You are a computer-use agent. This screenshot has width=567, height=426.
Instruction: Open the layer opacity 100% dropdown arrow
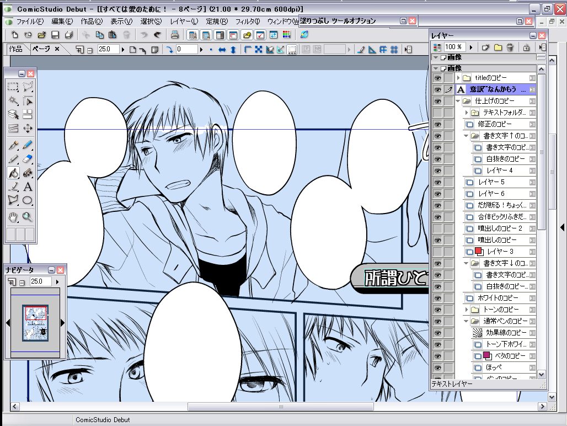471,47
